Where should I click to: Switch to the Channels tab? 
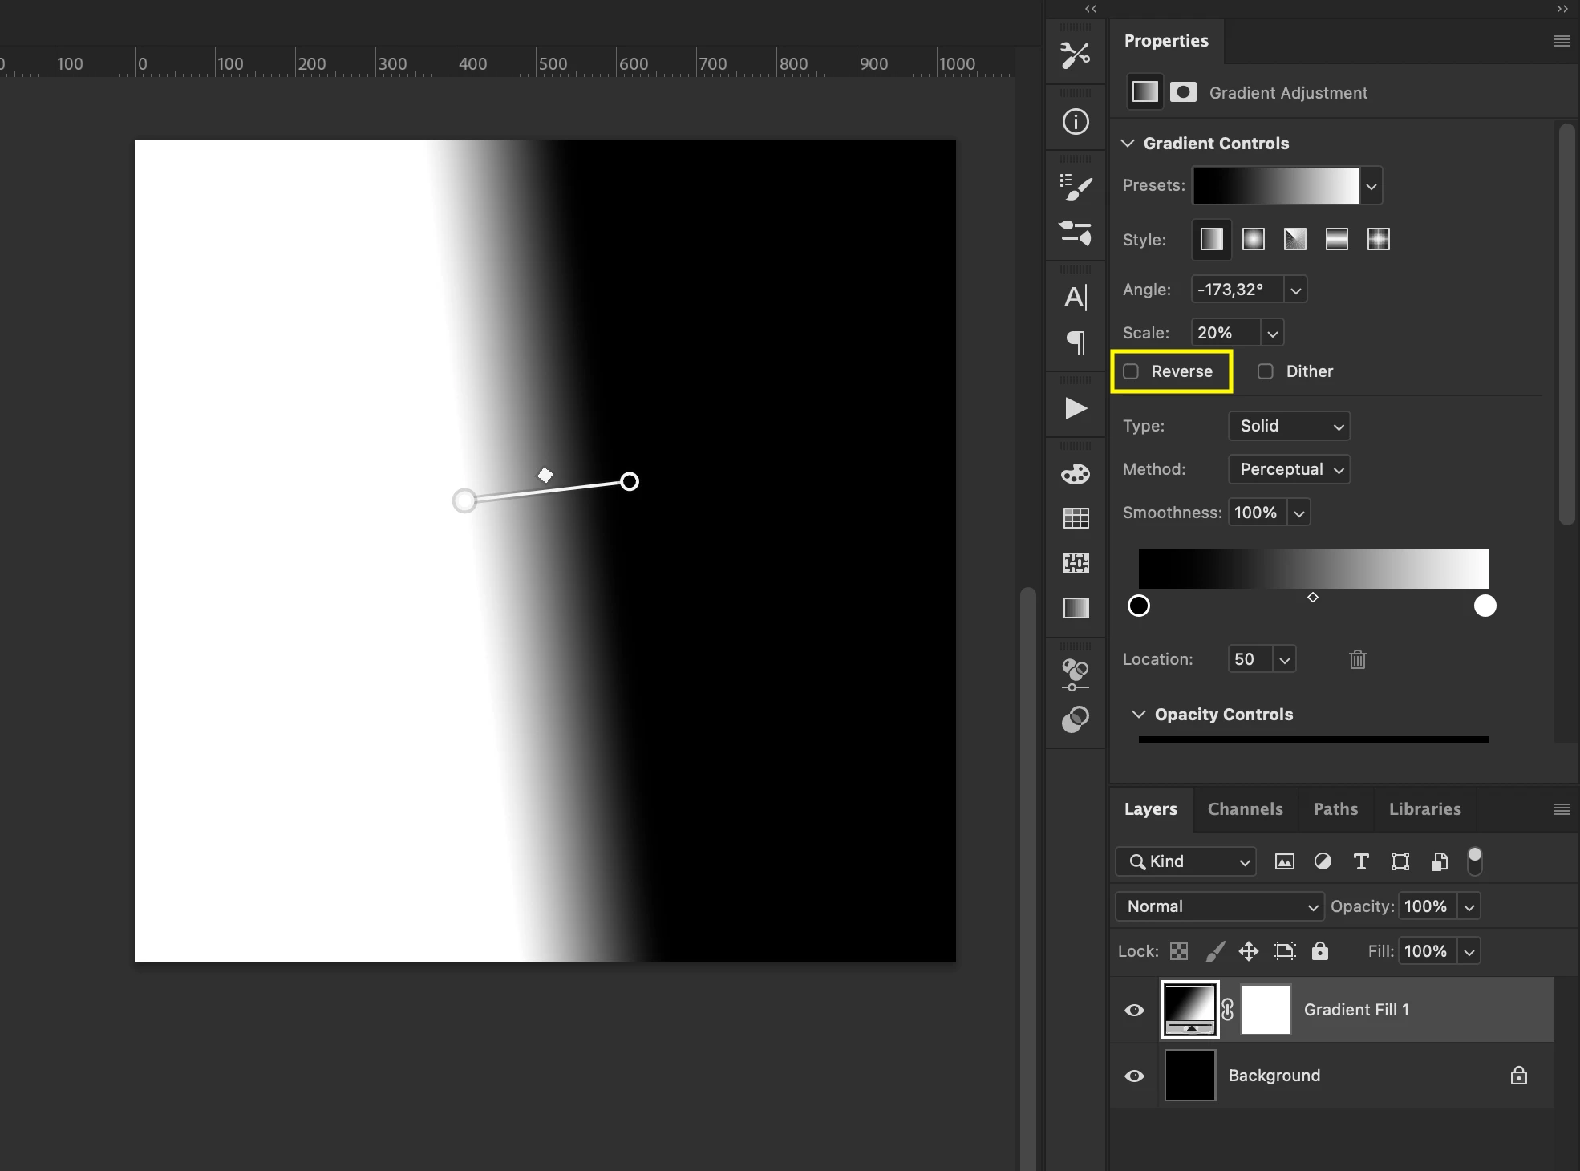click(1245, 809)
